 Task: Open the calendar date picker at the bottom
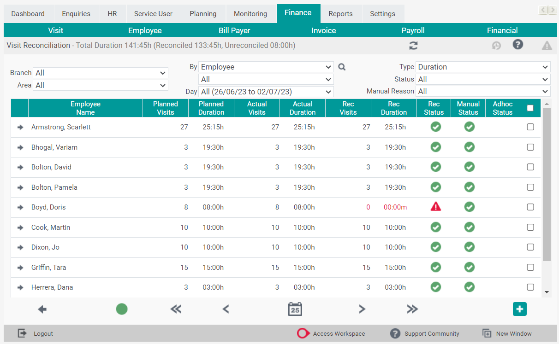tap(295, 309)
